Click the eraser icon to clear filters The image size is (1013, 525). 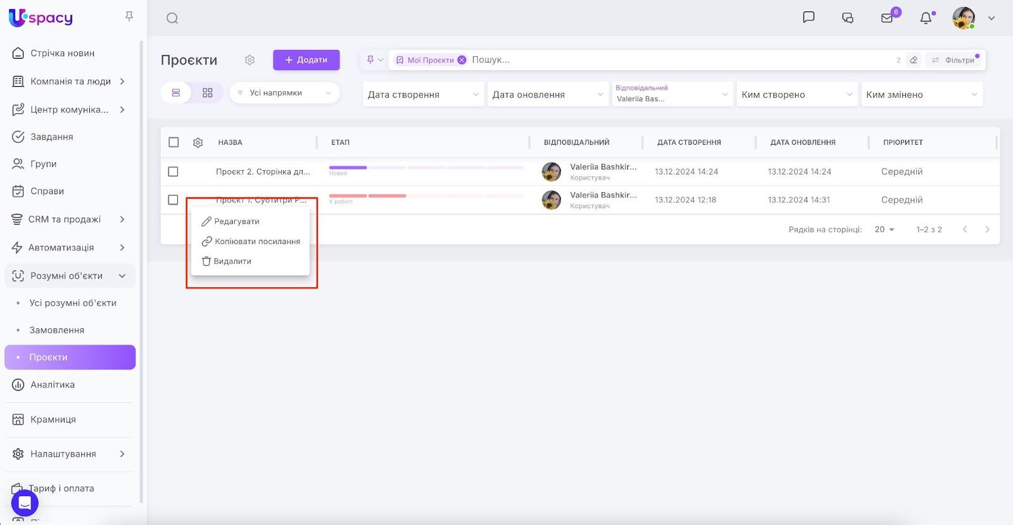[914, 60]
